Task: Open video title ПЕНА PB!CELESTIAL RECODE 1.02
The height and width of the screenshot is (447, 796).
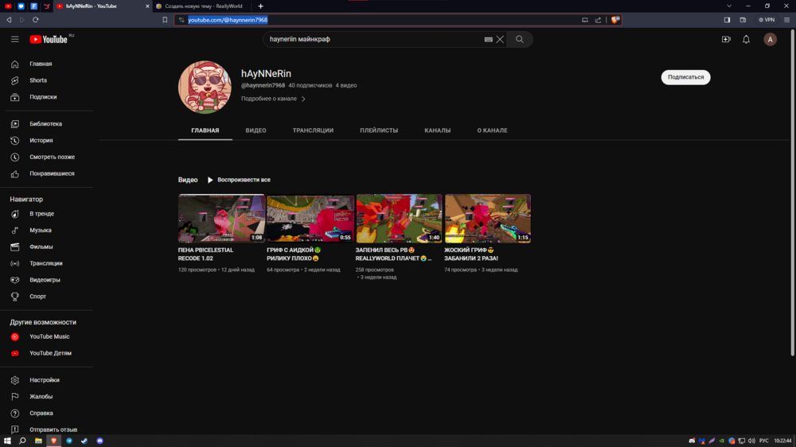Action: (x=205, y=255)
